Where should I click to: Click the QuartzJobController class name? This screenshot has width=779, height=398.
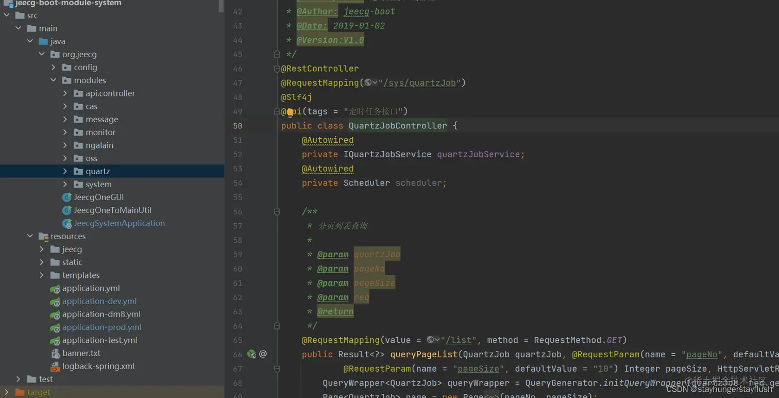[x=398, y=126]
